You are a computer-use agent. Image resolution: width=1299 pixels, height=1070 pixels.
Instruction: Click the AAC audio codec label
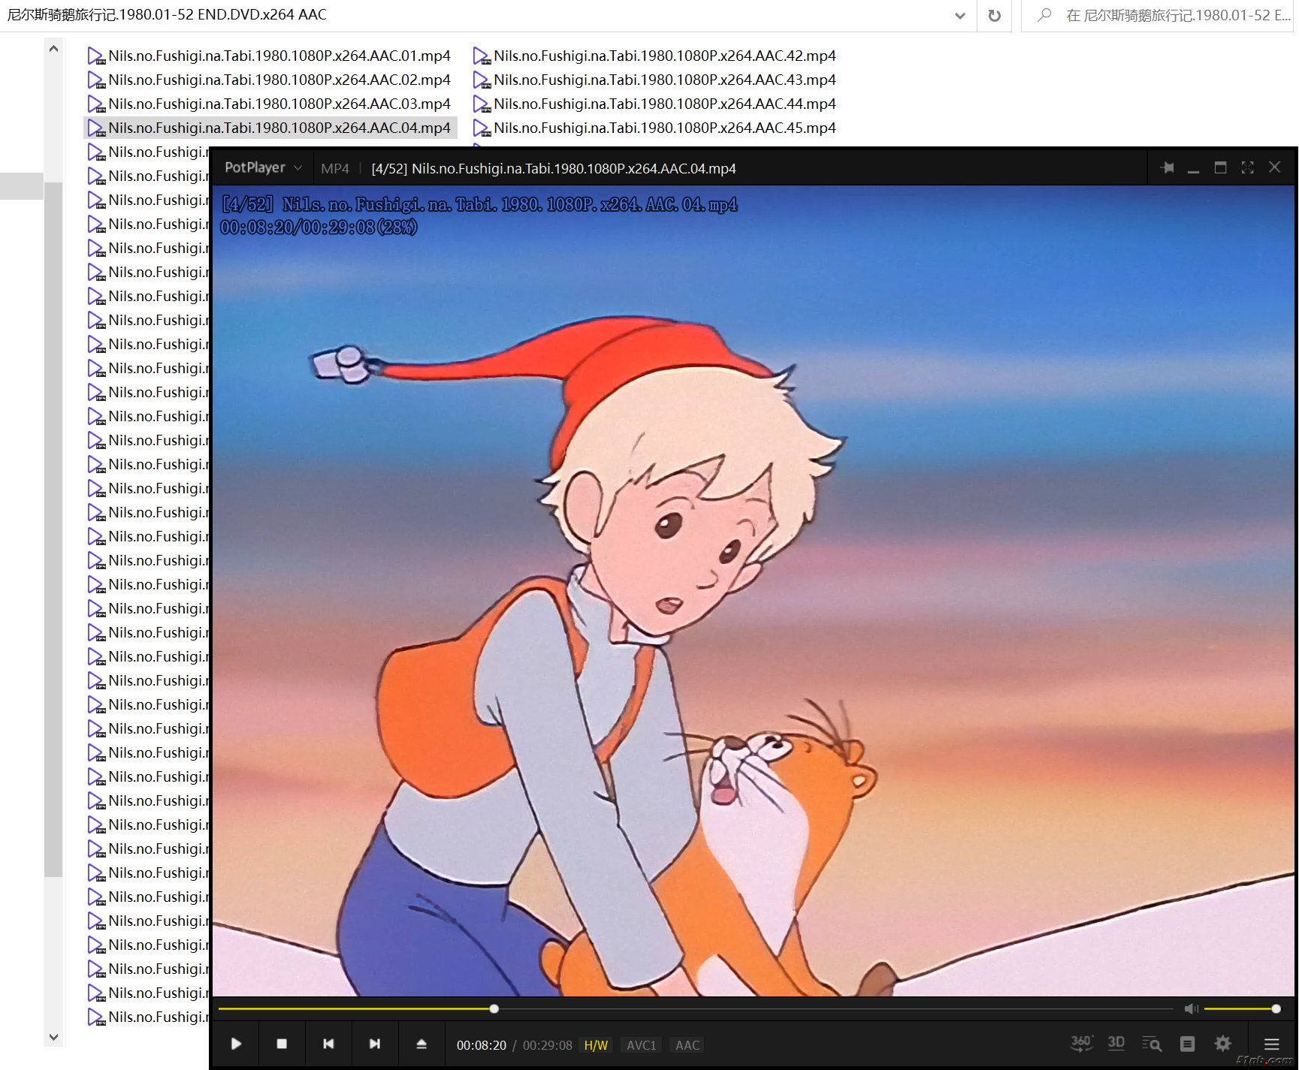pyautogui.click(x=687, y=1045)
